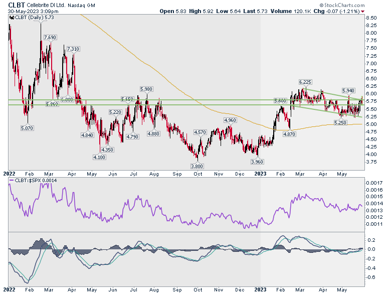
Task: Click the High 5.92 value
Action: 201,11
